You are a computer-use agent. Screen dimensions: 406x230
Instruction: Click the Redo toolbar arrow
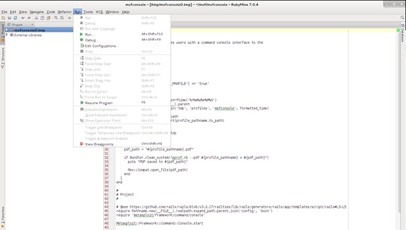pyautogui.click(x=29, y=18)
